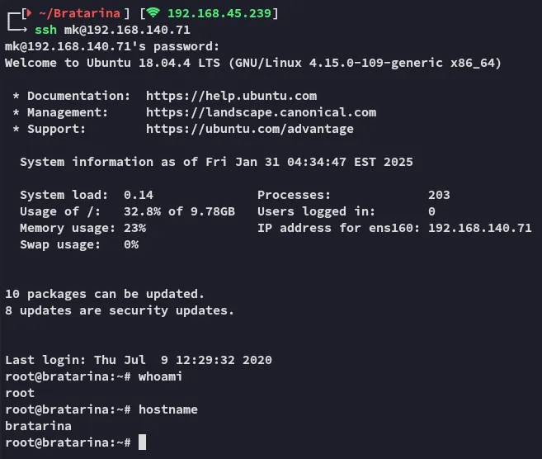Click the mk@192.168.140.71 ssh target
Image resolution: width=542 pixels, height=459 pixels.
click(126, 30)
